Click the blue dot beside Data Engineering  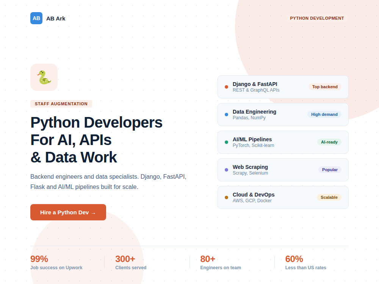[x=226, y=114]
